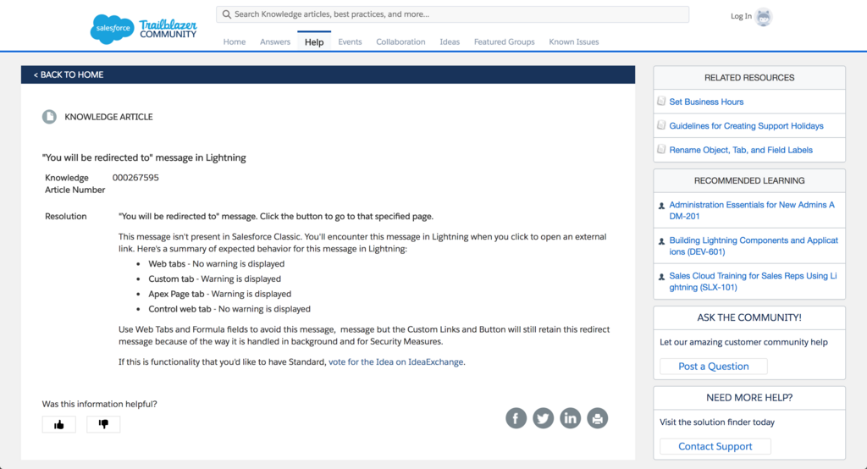Click the Log In link
Viewport: 867px width, 469px height.
(x=741, y=17)
